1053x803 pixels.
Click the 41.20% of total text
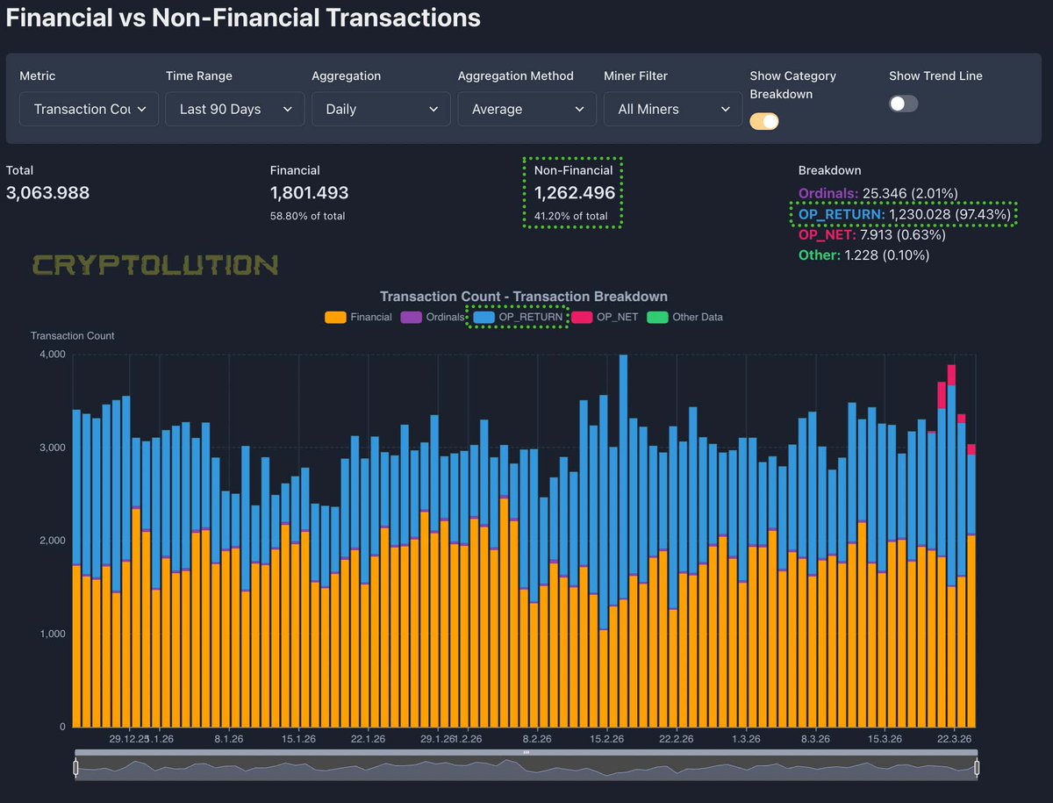click(x=571, y=216)
